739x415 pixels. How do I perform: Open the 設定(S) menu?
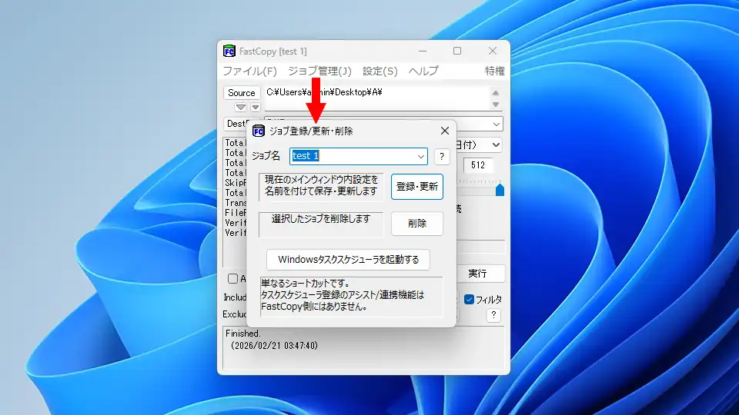click(x=380, y=71)
